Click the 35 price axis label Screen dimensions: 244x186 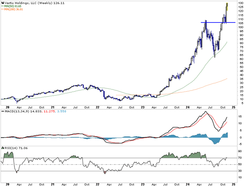tap(241, 79)
